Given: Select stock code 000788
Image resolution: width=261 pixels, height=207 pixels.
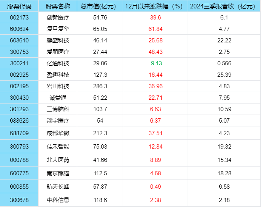Looking at the screenshot, I should click(19, 160).
